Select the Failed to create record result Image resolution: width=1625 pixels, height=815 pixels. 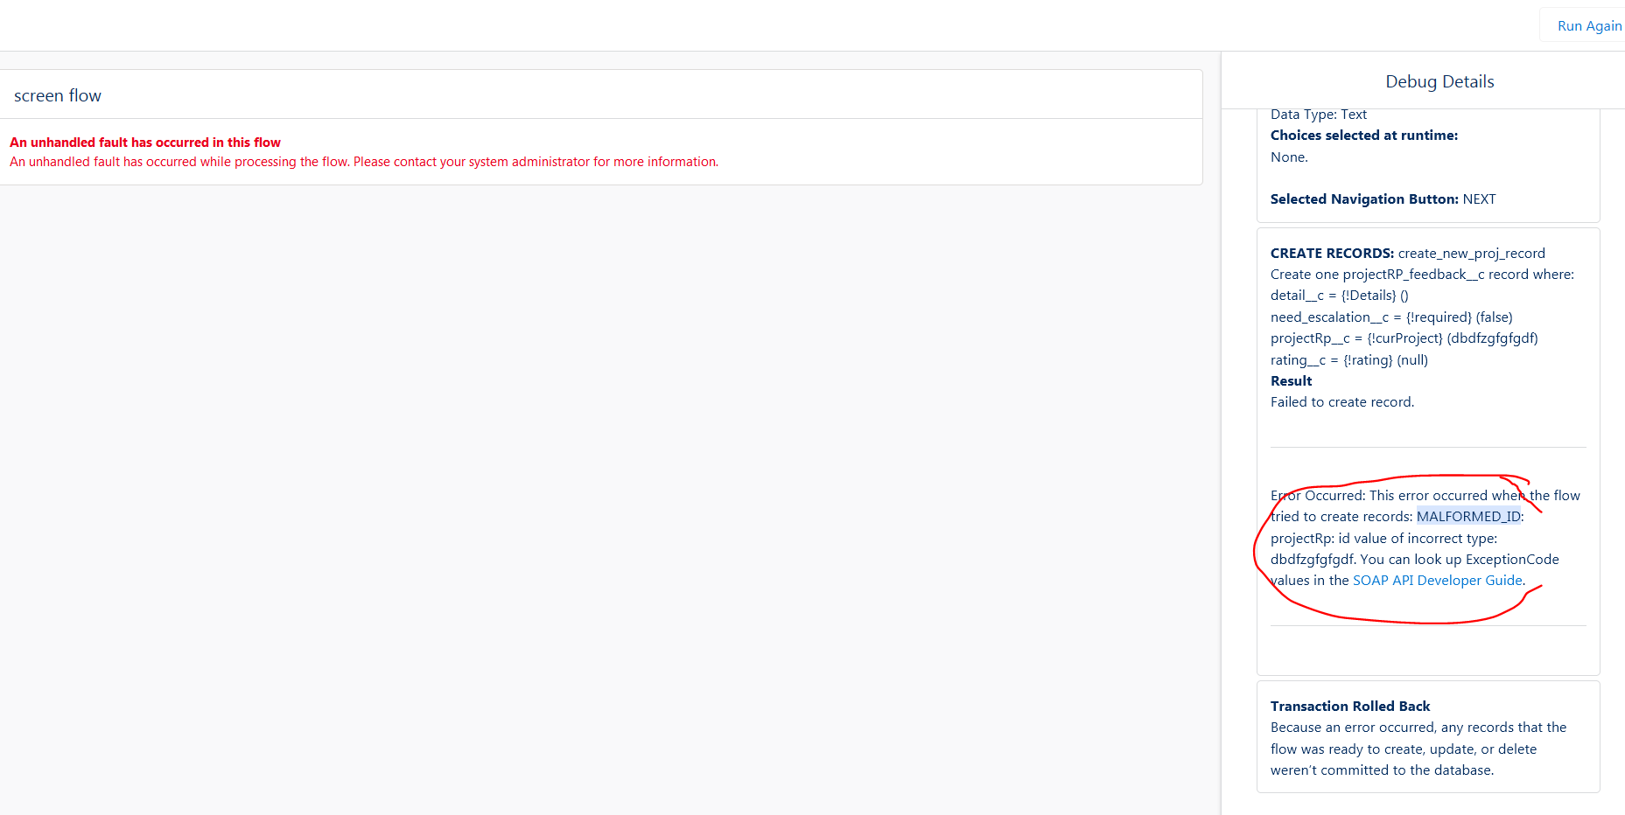pos(1342,401)
